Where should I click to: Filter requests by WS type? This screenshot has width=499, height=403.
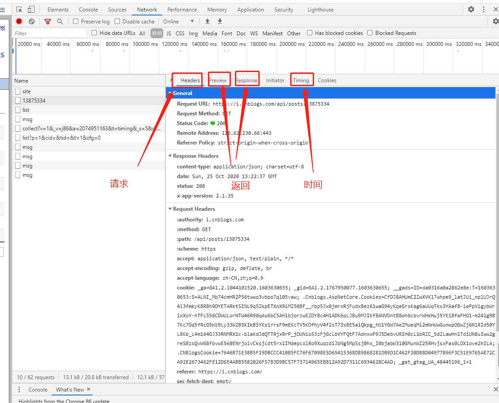click(x=254, y=33)
